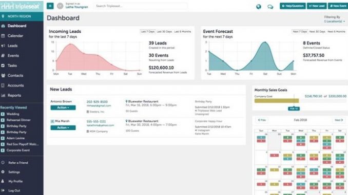Click the Settings gear icon
The image size is (348, 195).
tap(3, 172)
